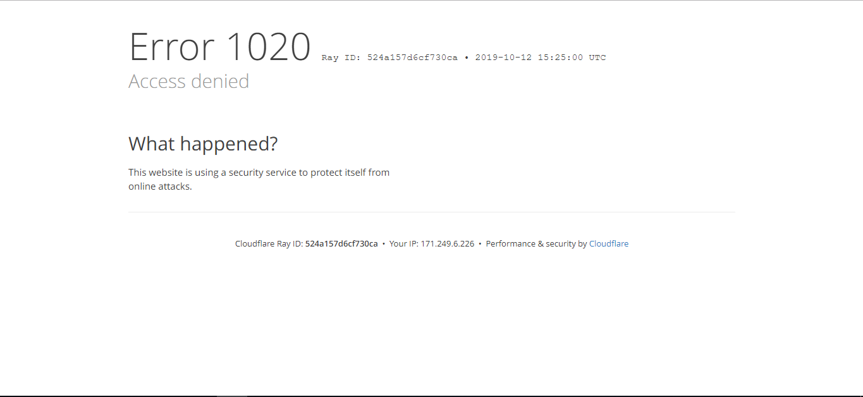Viewport: 863px width, 397px height.
Task: Click the "Your IP:" label
Action: 403,244
